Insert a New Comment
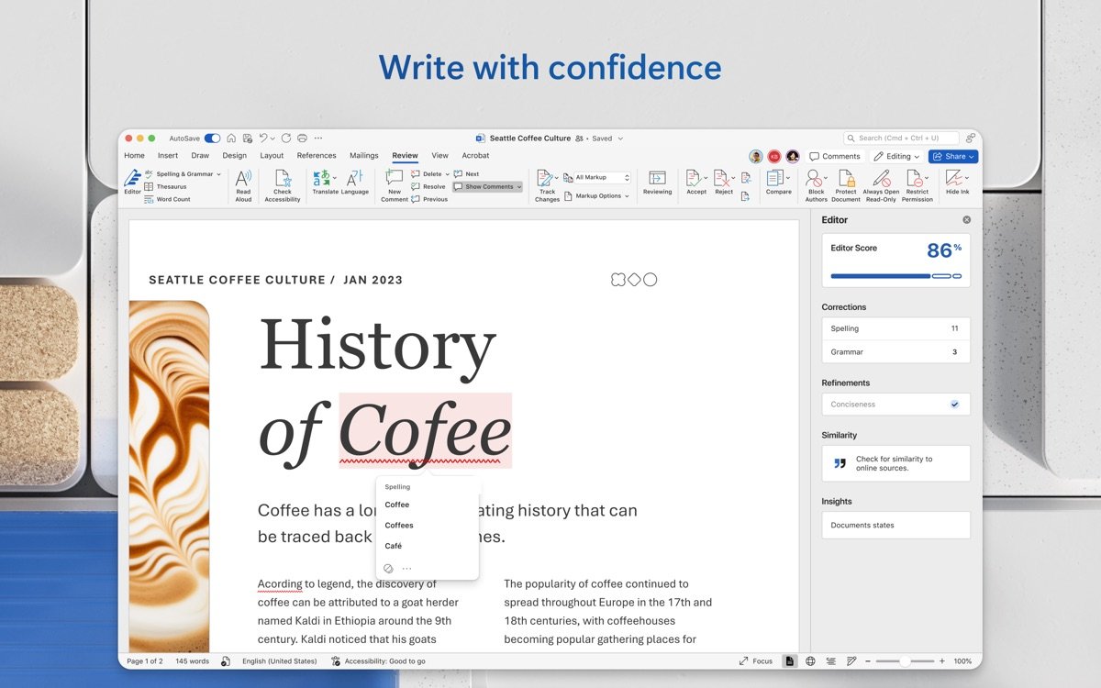 [x=394, y=184]
